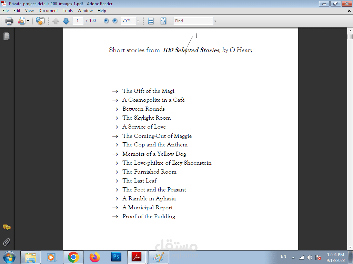Open Paint from taskbar
The height and width of the screenshot is (264, 353).
[159, 257]
